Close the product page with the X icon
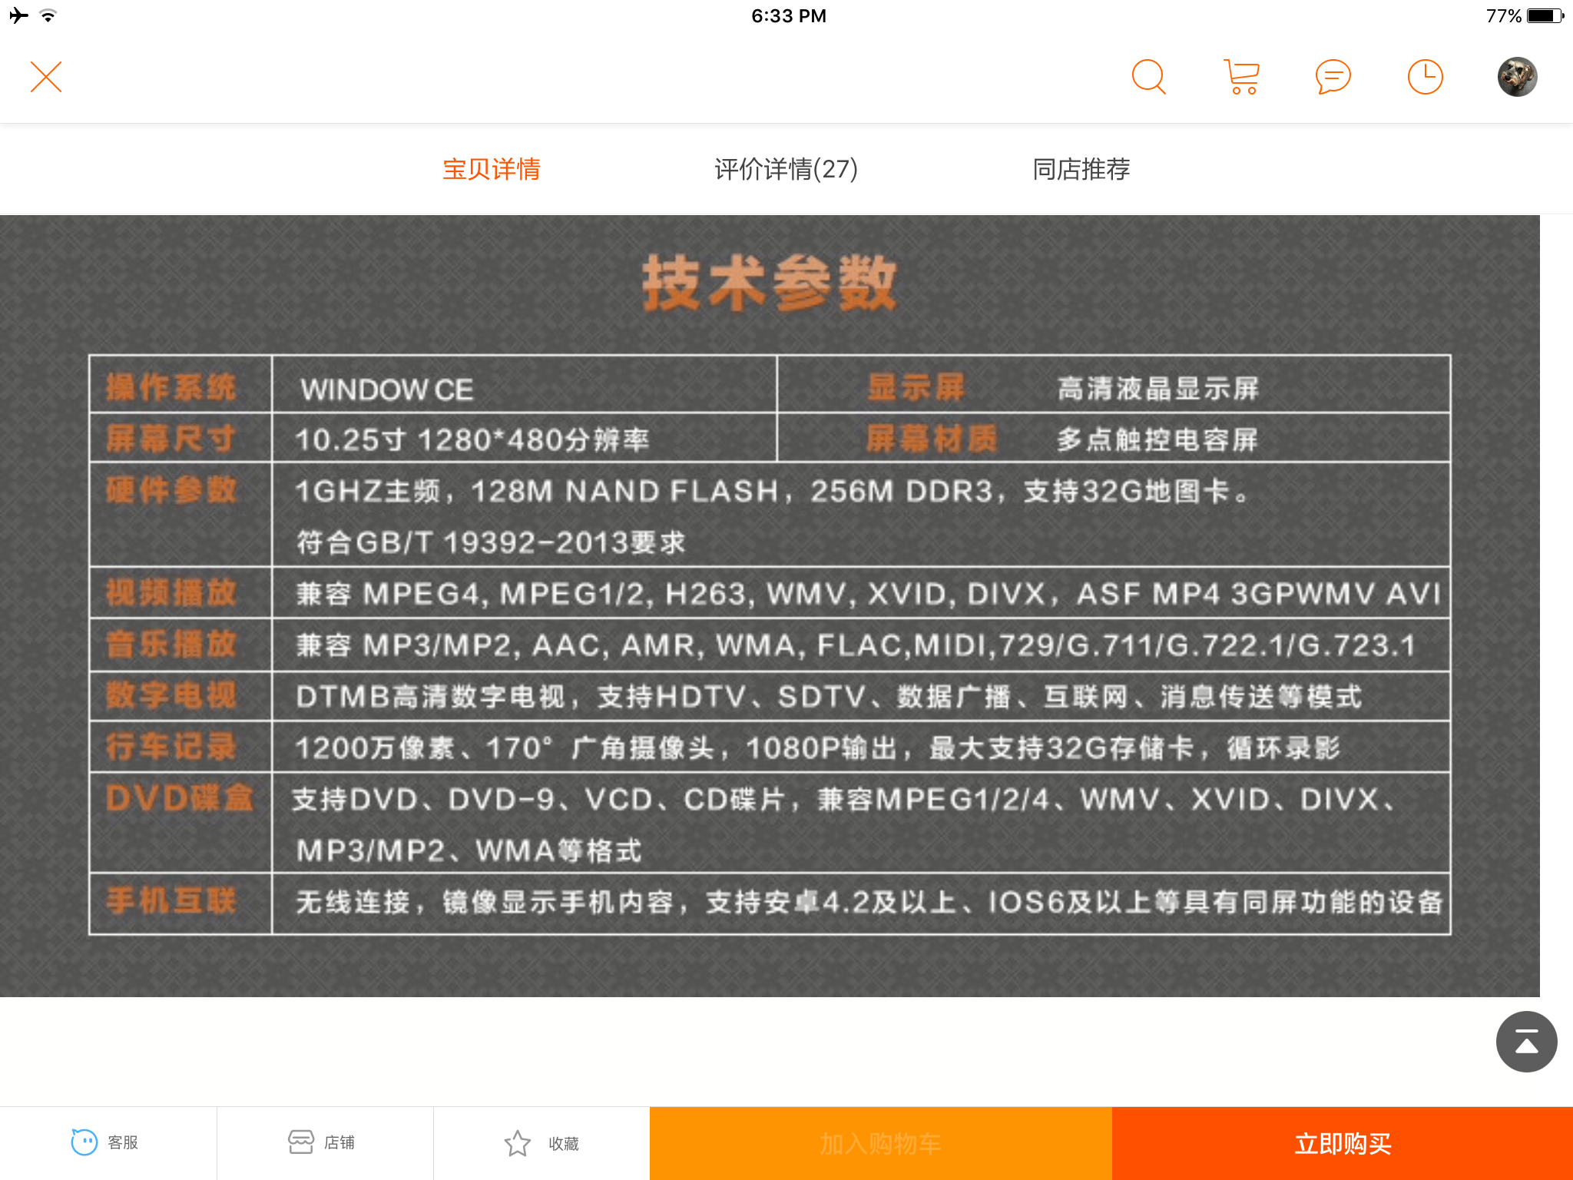 (46, 77)
